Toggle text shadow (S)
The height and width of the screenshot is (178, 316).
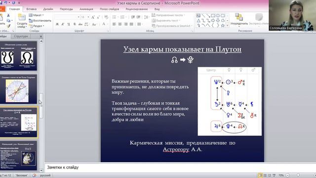(75, 24)
